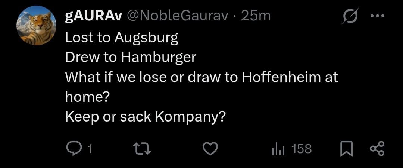The image size is (403, 168).
Task: Click the words "What if we lose"
Action: 115,77
